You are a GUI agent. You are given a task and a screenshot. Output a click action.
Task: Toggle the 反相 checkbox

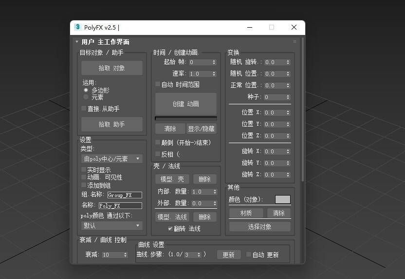coord(157,154)
